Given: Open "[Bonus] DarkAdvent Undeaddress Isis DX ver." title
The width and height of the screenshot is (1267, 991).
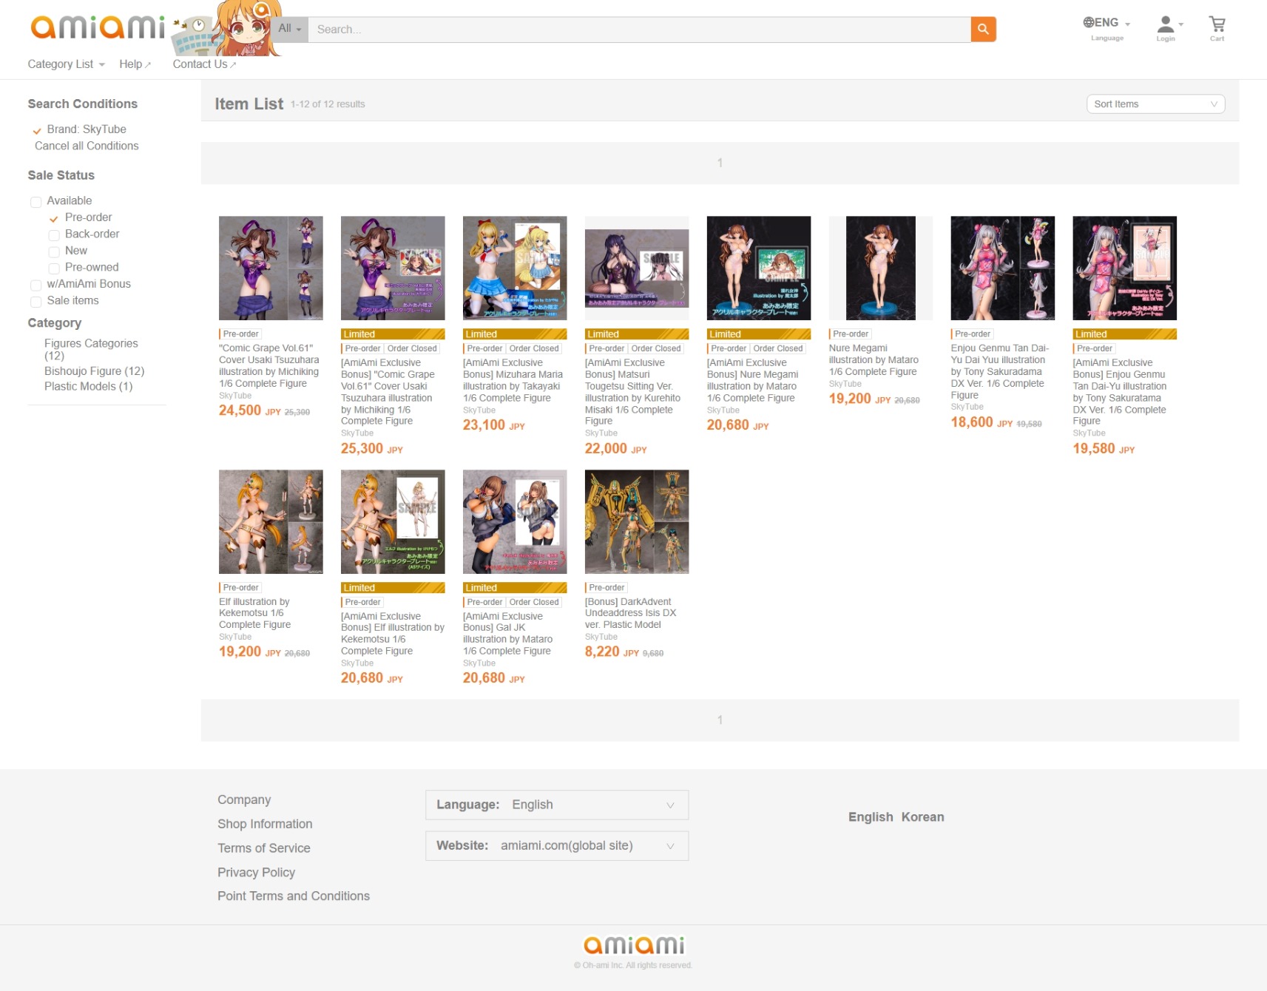Looking at the screenshot, I should (631, 613).
